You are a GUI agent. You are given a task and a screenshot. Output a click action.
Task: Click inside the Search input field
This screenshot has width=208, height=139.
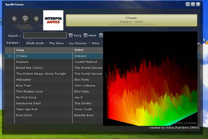pyautogui.click(x=45, y=35)
